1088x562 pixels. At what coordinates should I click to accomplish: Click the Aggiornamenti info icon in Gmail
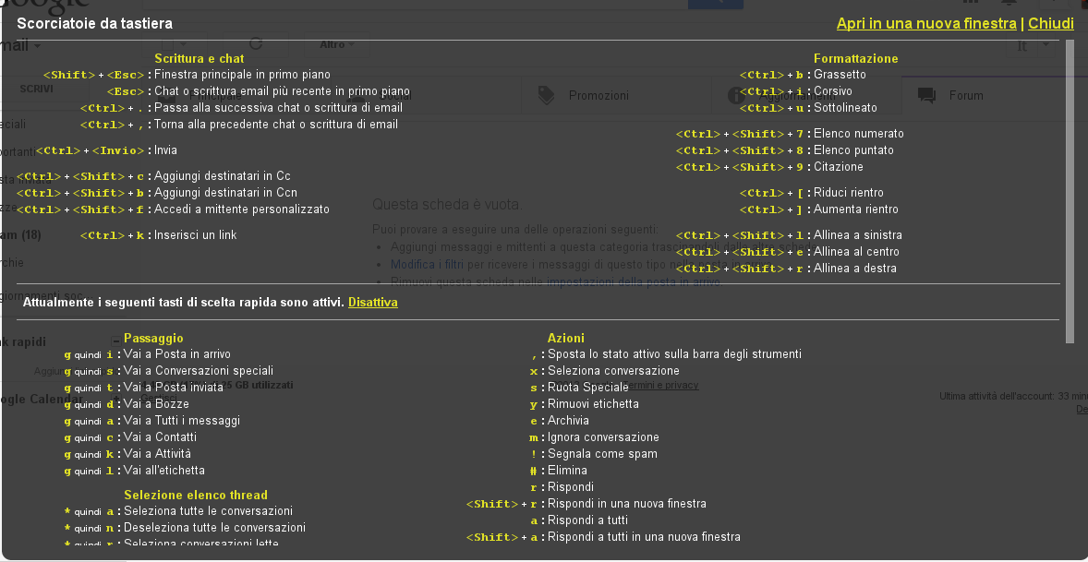click(x=735, y=95)
